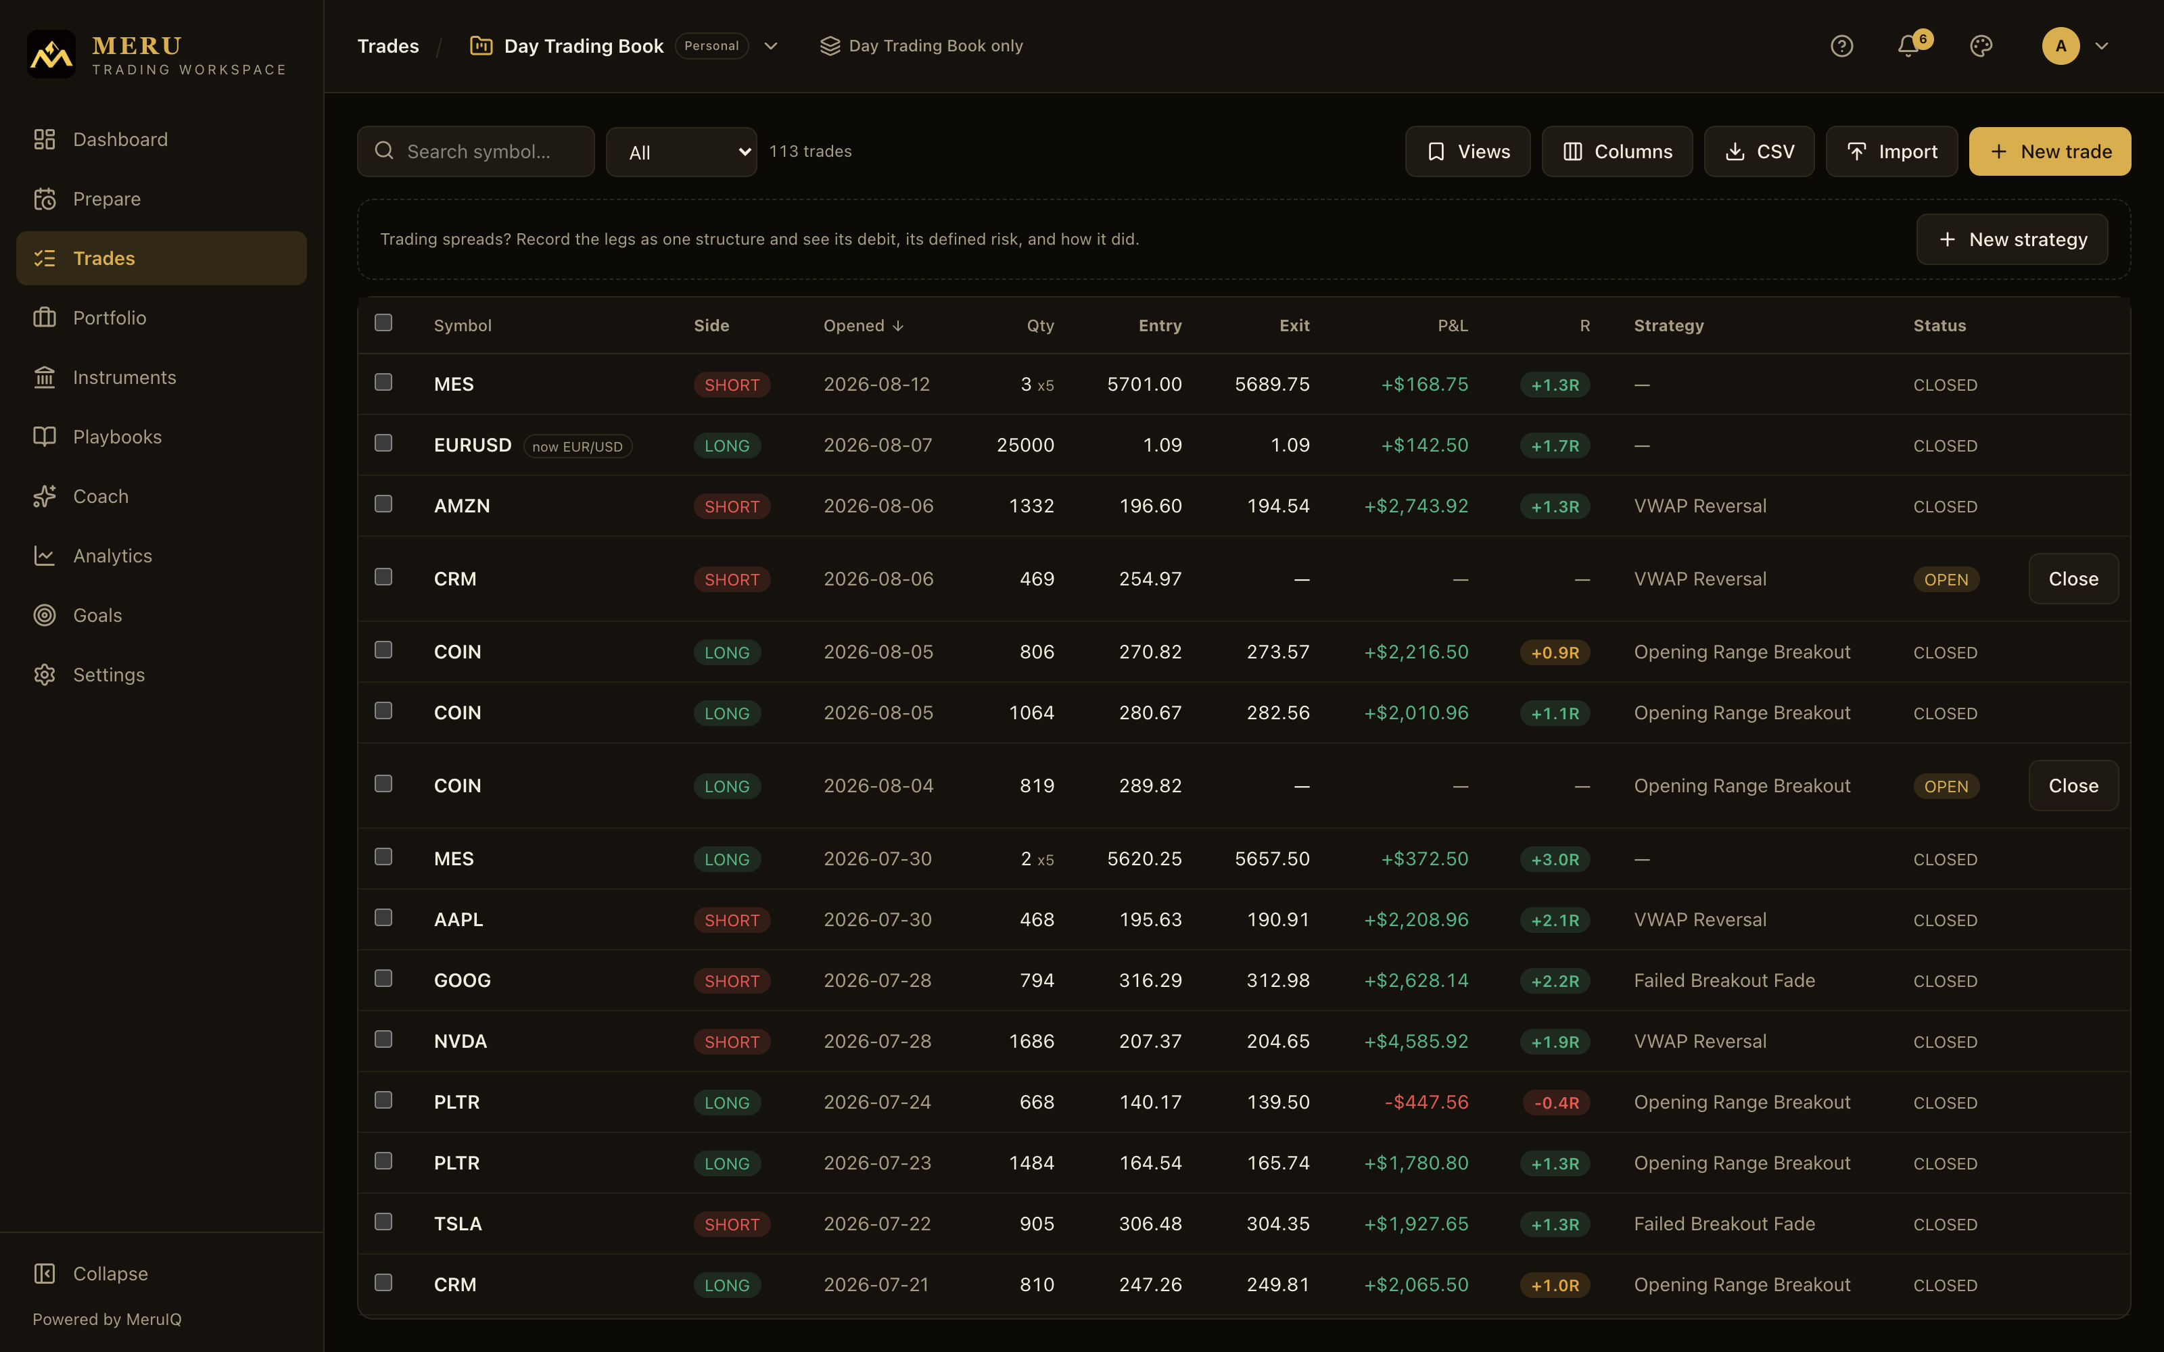This screenshot has height=1352, width=2164.
Task: Toggle the select-all header checkbox
Action: [383, 322]
